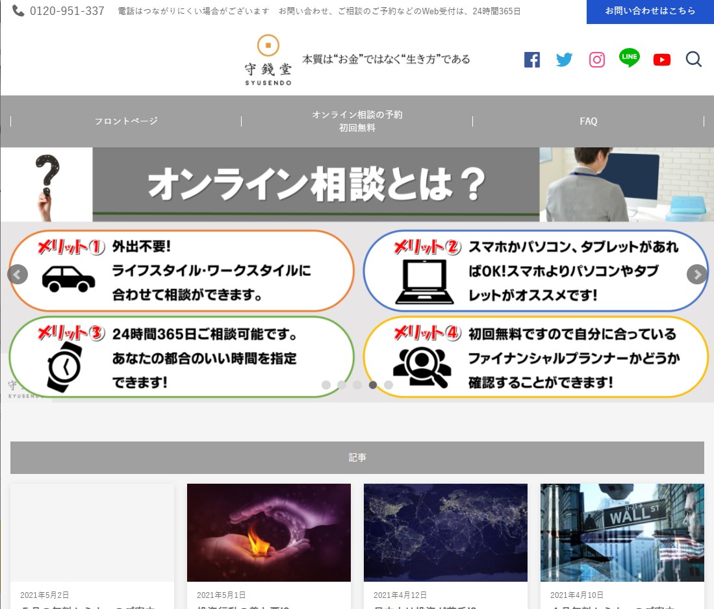Click the Syusendo logo in header

268,60
